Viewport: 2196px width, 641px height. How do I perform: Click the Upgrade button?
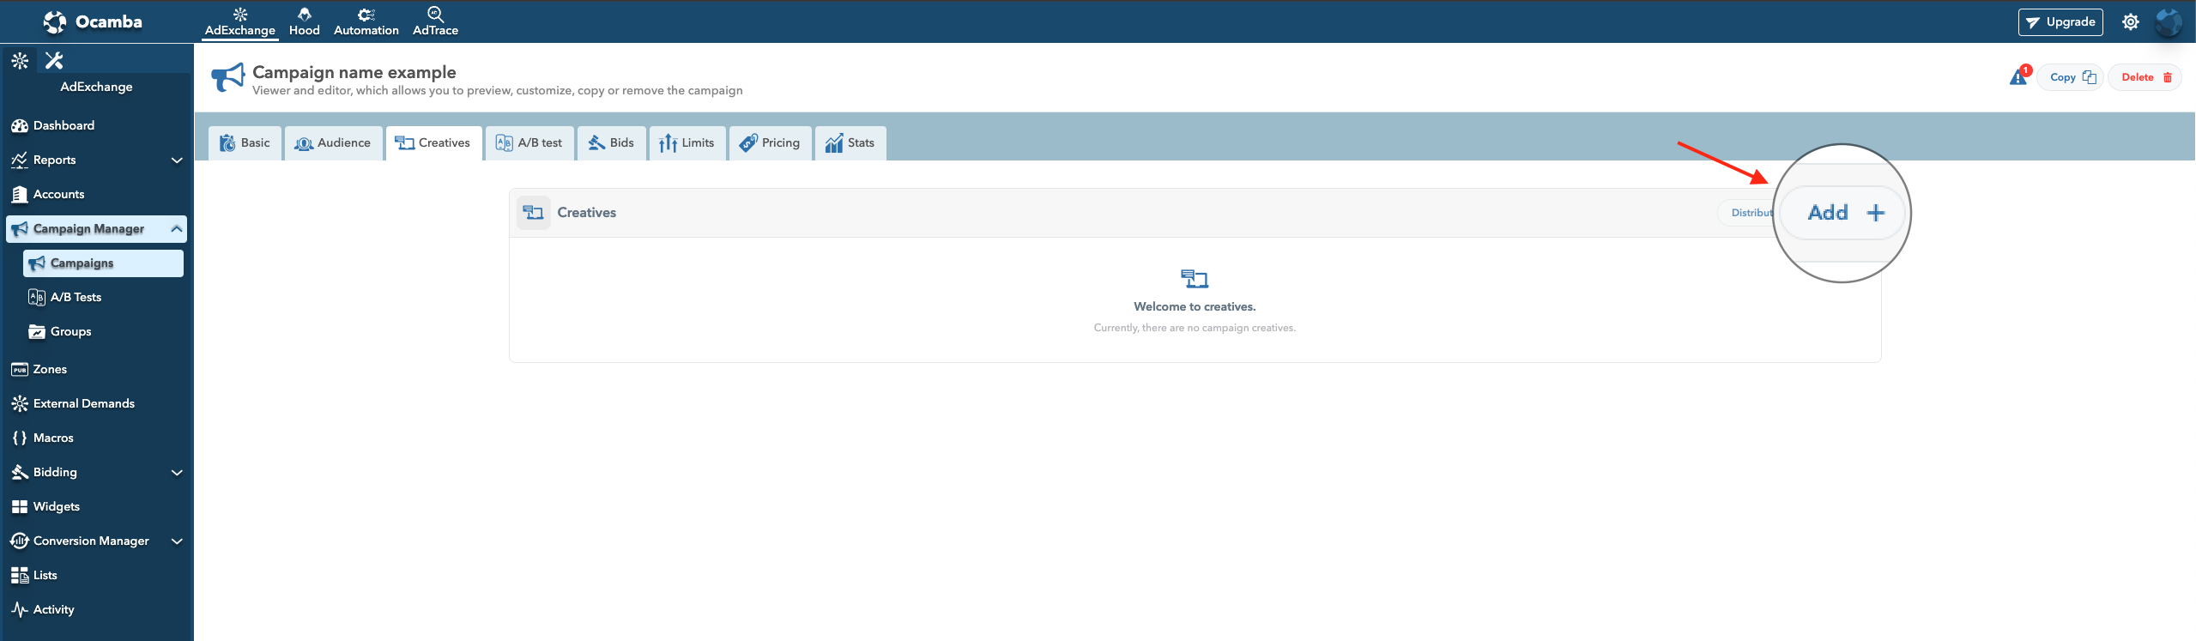(2060, 22)
